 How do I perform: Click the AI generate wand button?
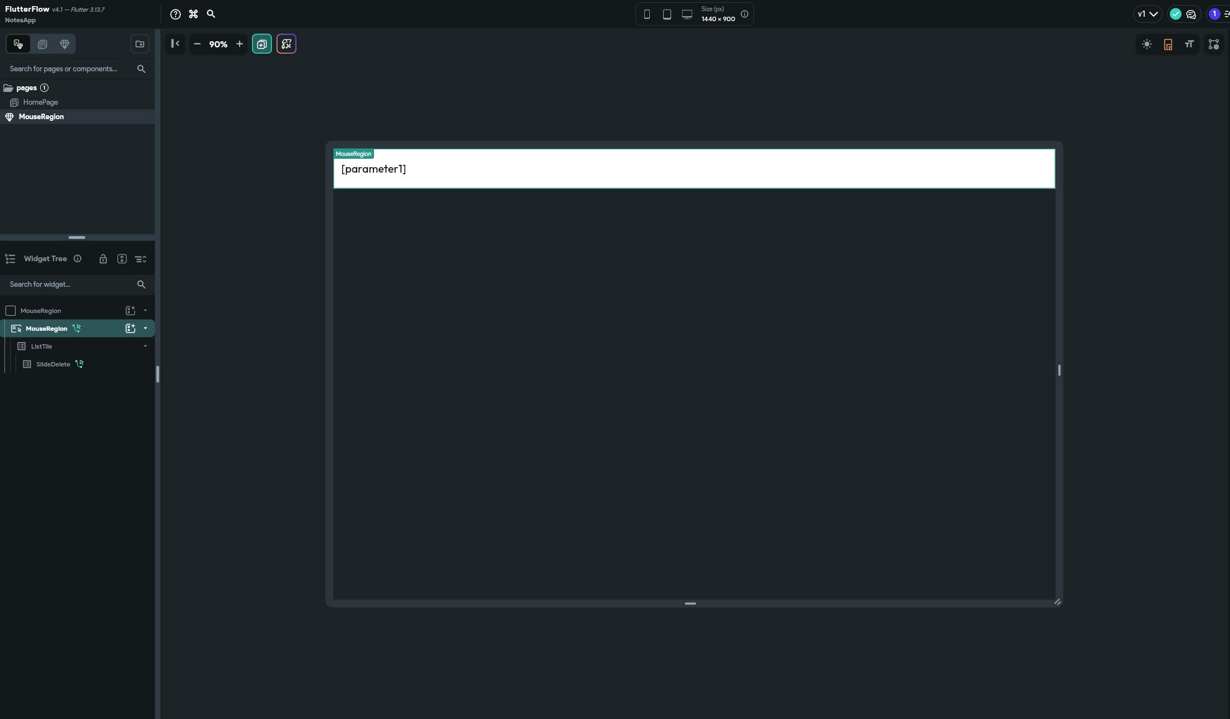(x=286, y=44)
